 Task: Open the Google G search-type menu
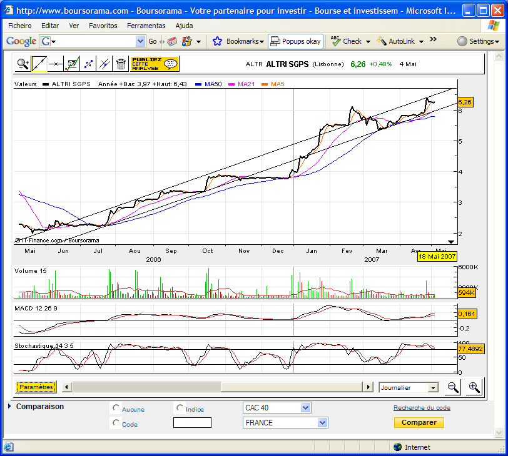48,41
